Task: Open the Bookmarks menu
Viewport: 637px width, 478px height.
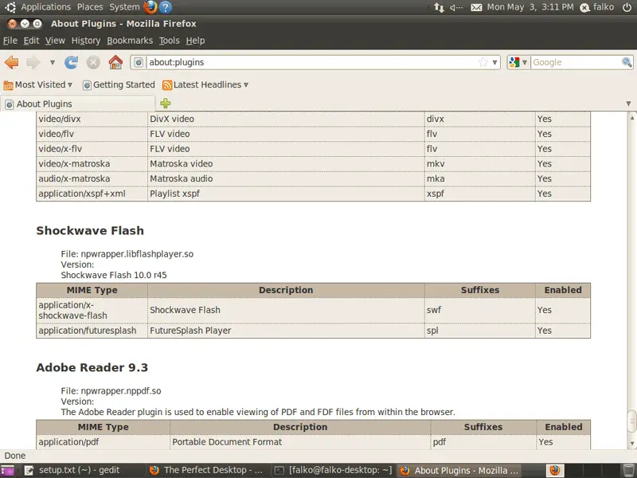Action: (130, 41)
